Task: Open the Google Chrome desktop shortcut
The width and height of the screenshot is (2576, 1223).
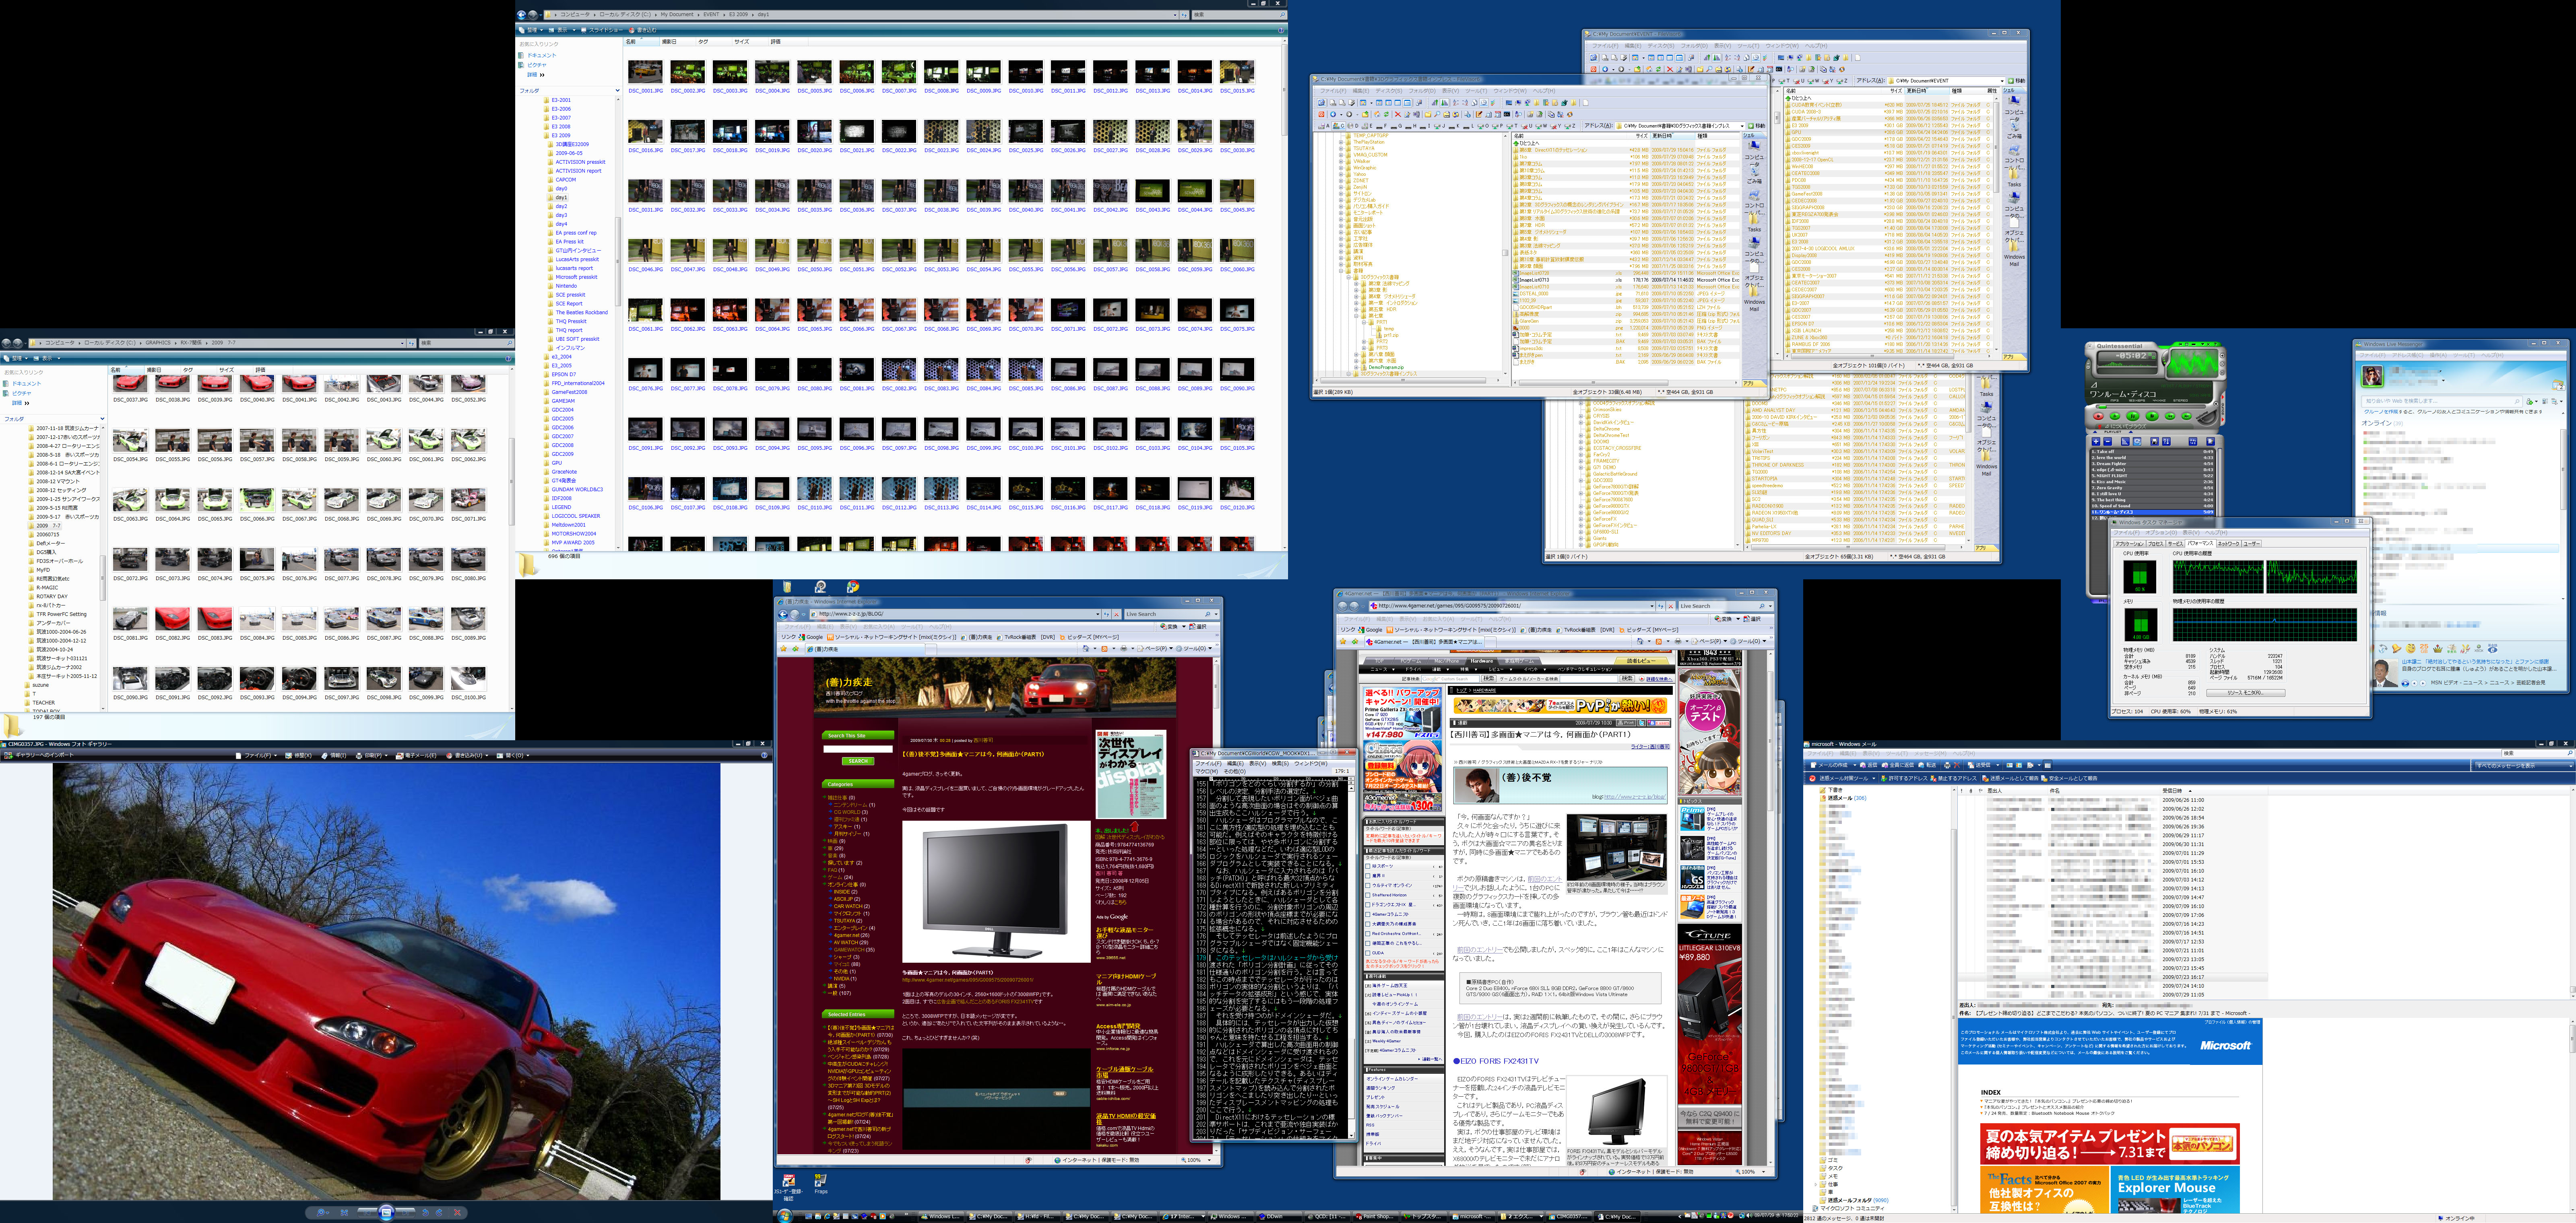Action: [x=852, y=587]
